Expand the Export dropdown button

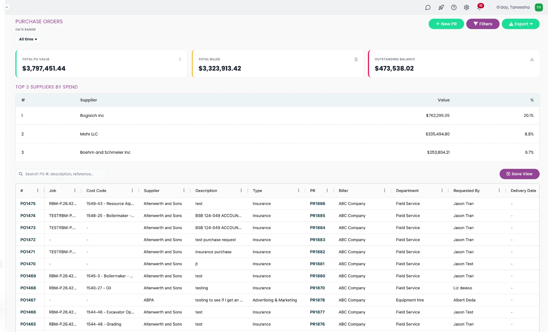(x=520, y=24)
